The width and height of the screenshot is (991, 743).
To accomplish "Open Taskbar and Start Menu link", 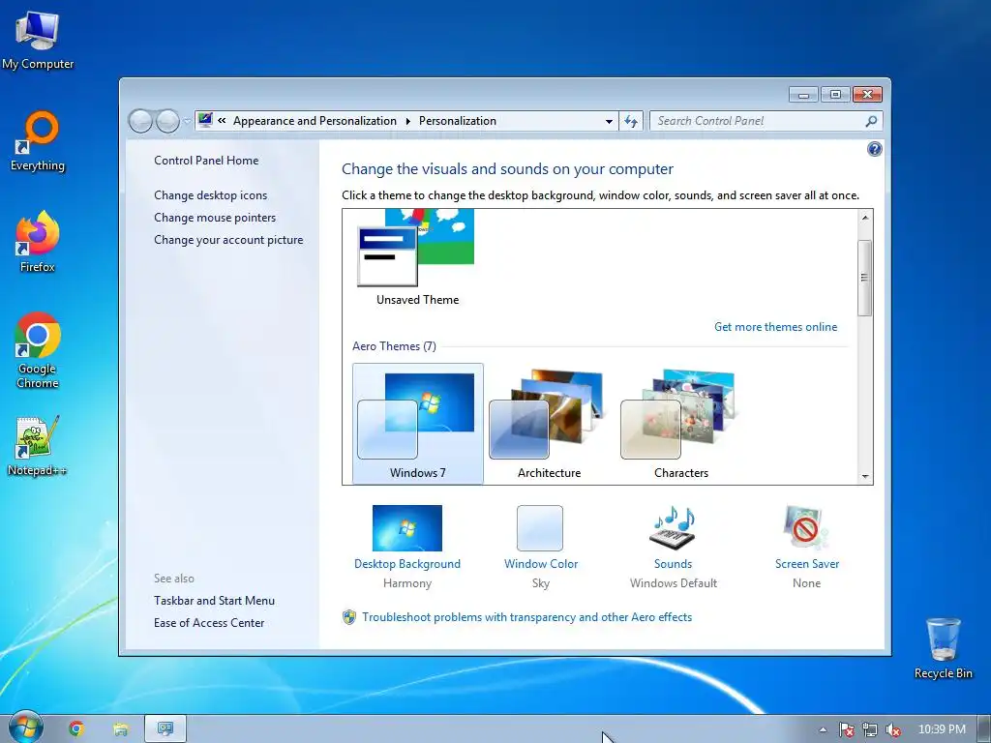I will click(214, 600).
